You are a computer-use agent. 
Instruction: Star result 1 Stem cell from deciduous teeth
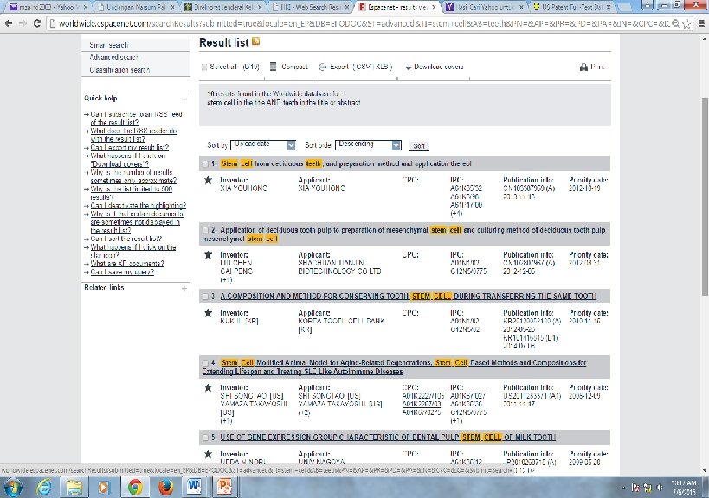click(x=208, y=180)
